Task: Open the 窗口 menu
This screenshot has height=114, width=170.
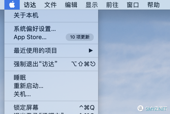Action: pyautogui.click(x=133, y=5)
